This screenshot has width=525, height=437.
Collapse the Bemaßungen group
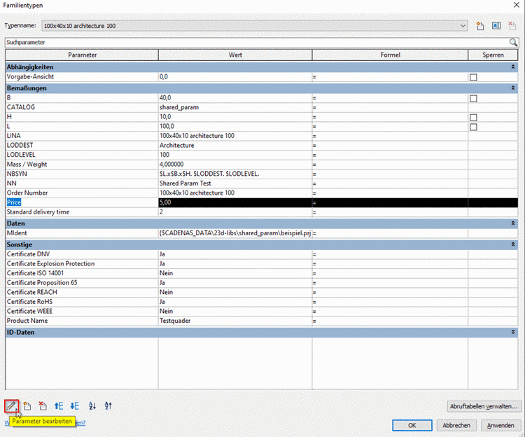[512, 88]
